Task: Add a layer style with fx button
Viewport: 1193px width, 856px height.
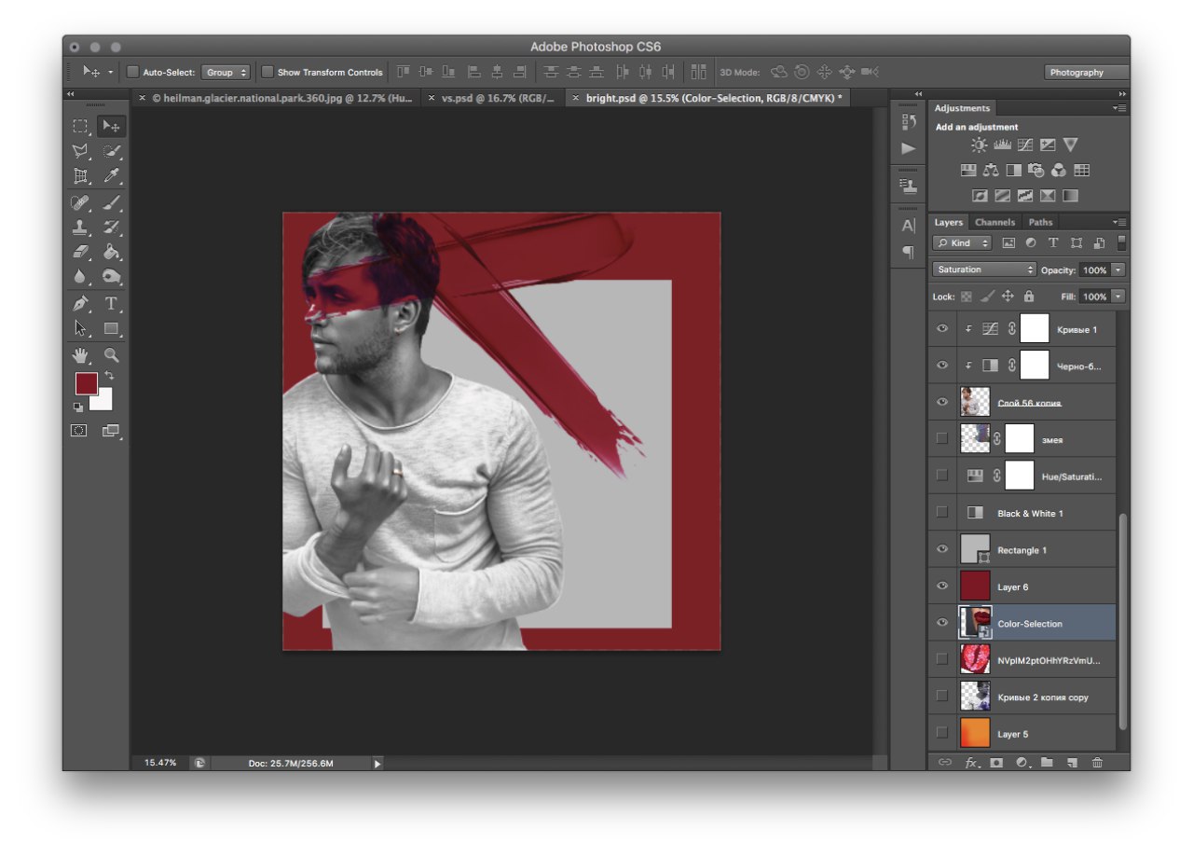Action: pyautogui.click(x=971, y=763)
